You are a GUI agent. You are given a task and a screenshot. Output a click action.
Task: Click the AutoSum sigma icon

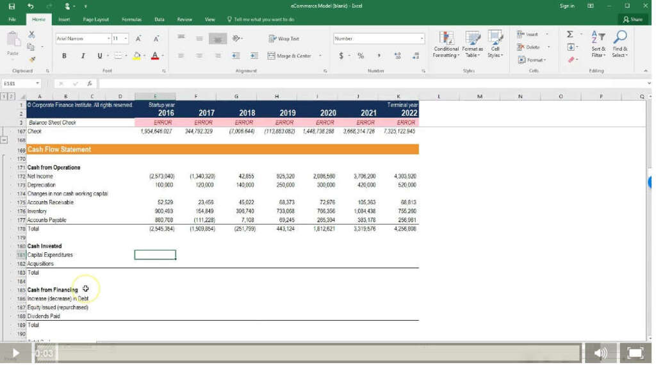click(570, 35)
